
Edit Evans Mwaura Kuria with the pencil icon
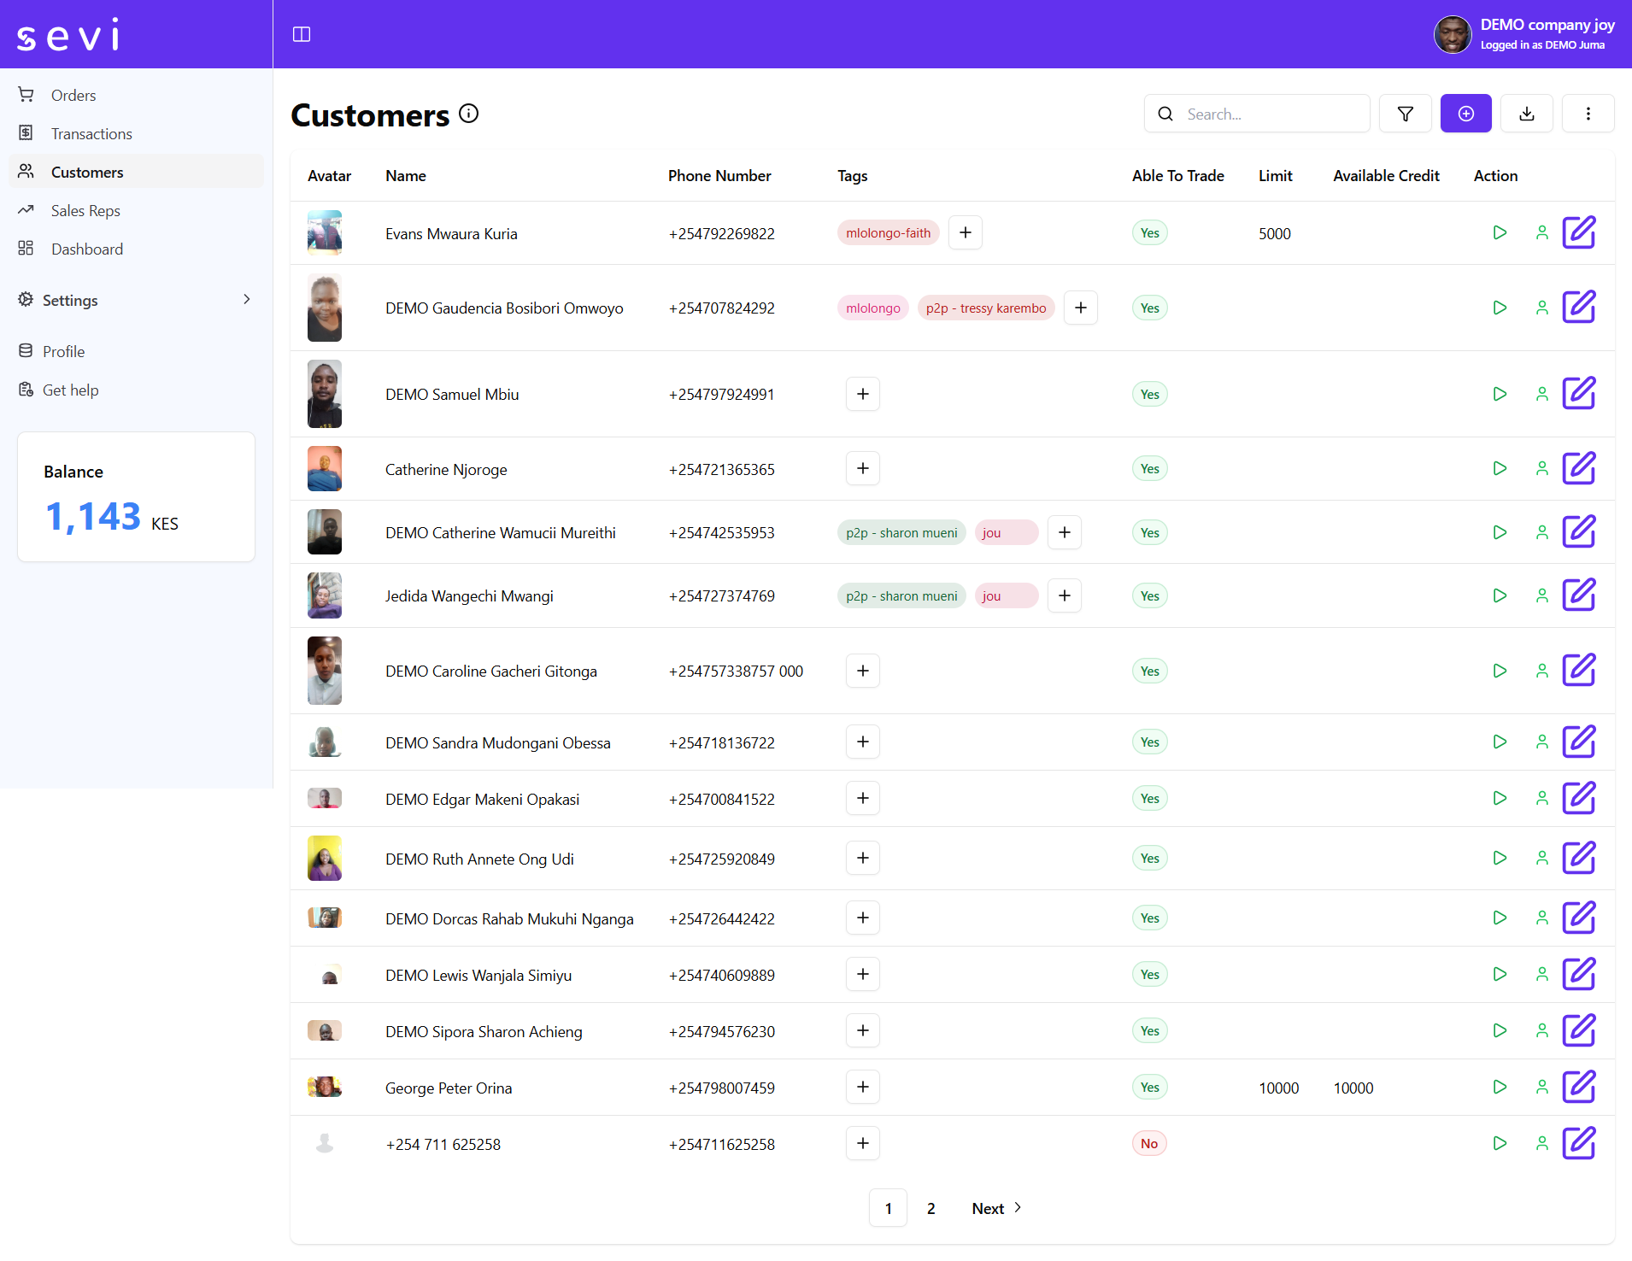click(1579, 232)
